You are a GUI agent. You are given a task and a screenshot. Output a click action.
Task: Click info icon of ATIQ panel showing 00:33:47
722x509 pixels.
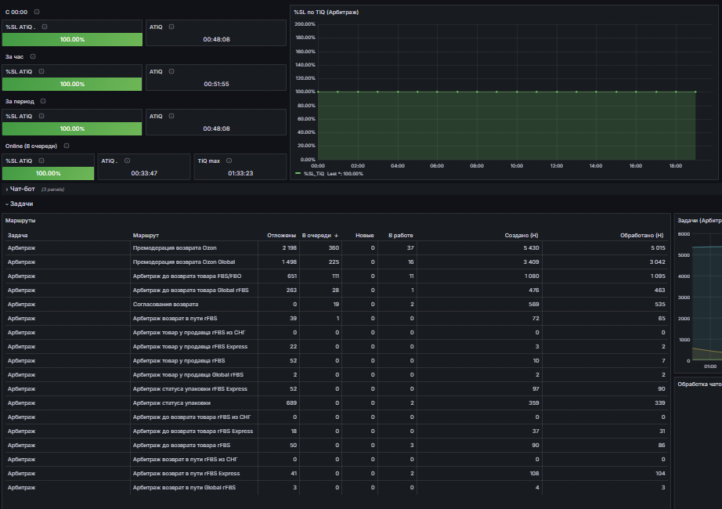(127, 161)
